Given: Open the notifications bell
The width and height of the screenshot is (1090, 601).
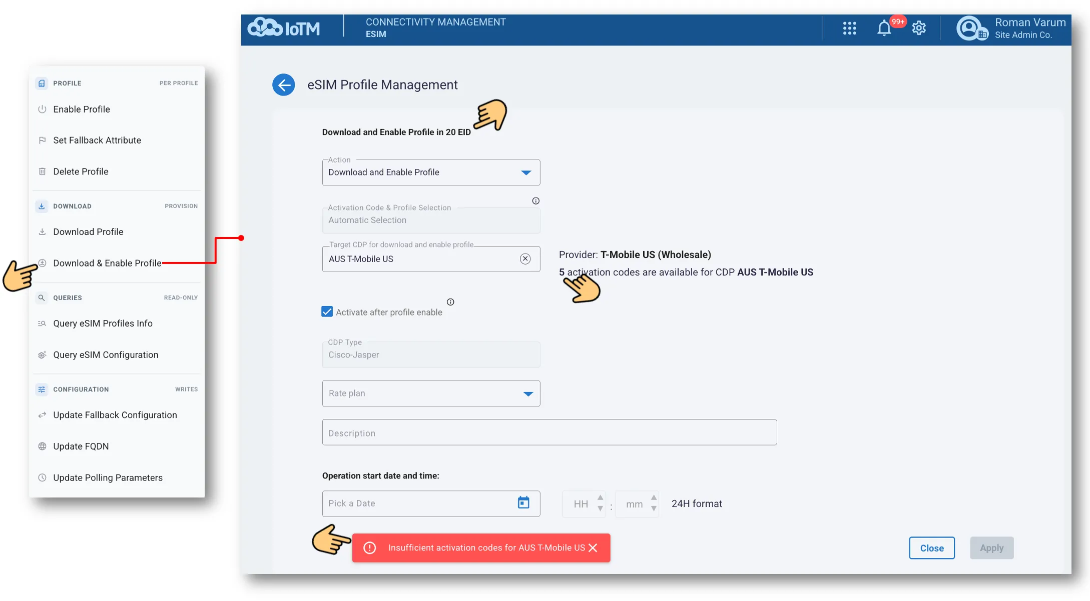Looking at the screenshot, I should [x=884, y=28].
